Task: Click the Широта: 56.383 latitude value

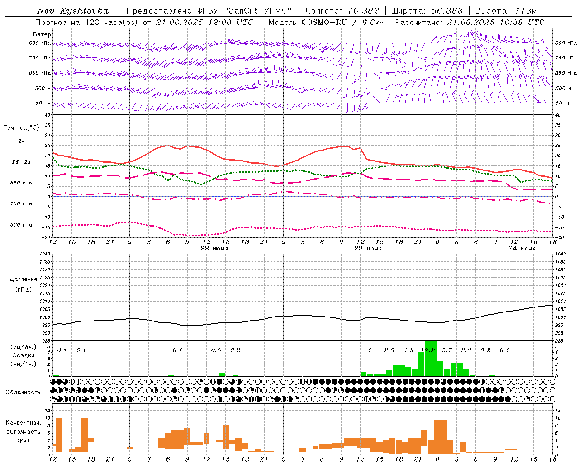Action: click(x=427, y=11)
